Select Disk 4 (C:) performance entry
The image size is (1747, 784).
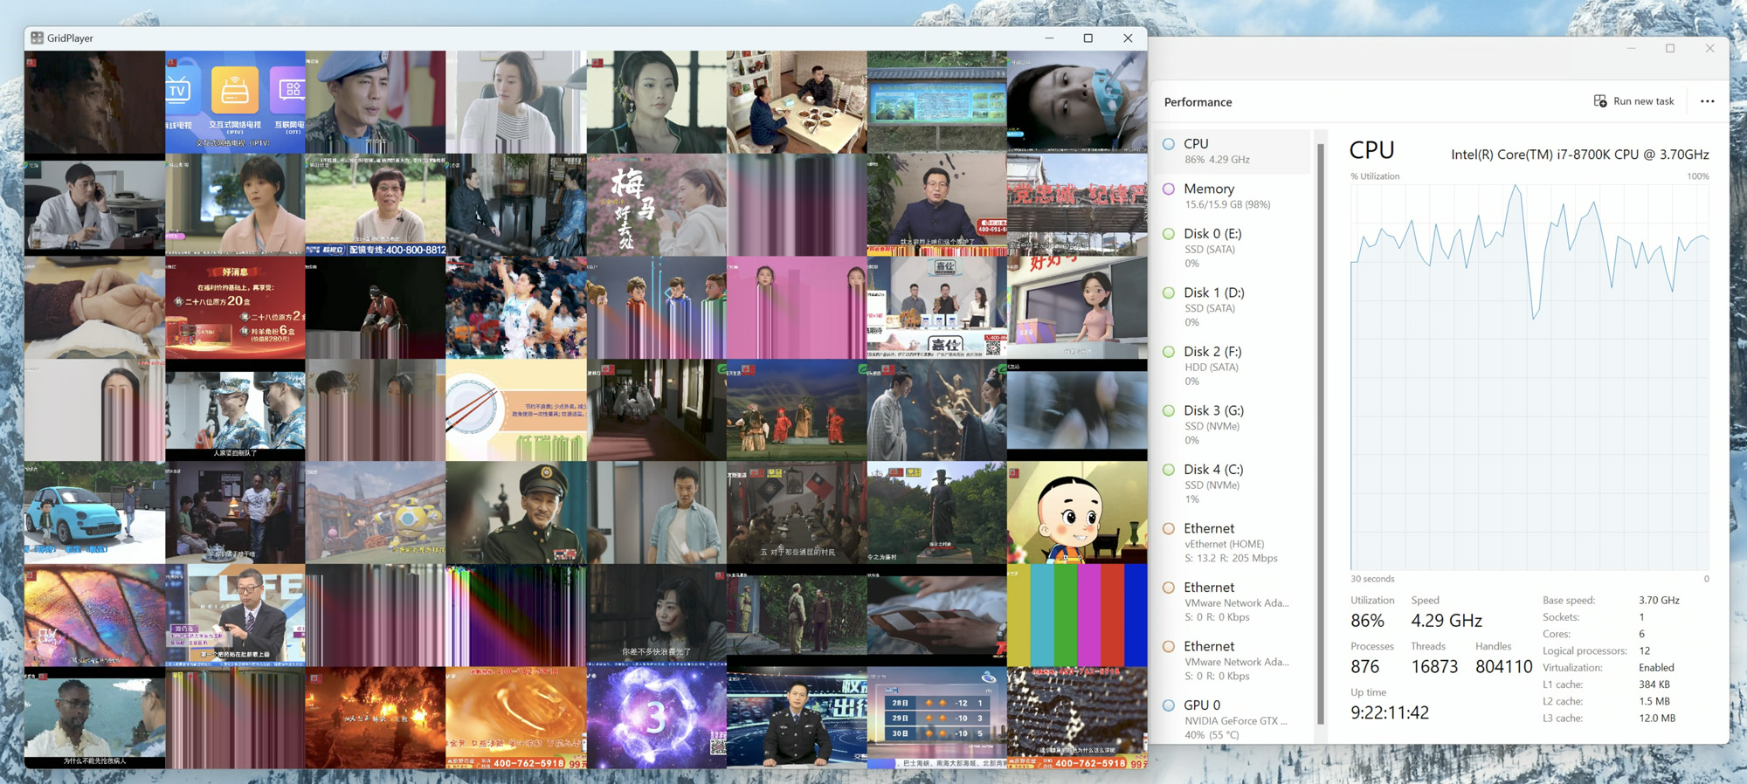point(1233,483)
